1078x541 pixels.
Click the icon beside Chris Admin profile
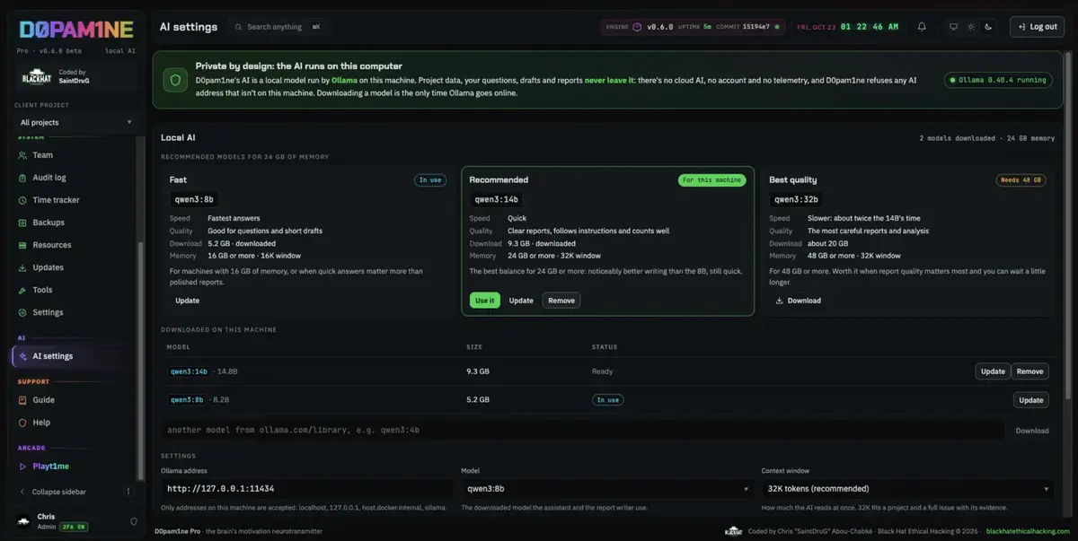click(x=134, y=521)
